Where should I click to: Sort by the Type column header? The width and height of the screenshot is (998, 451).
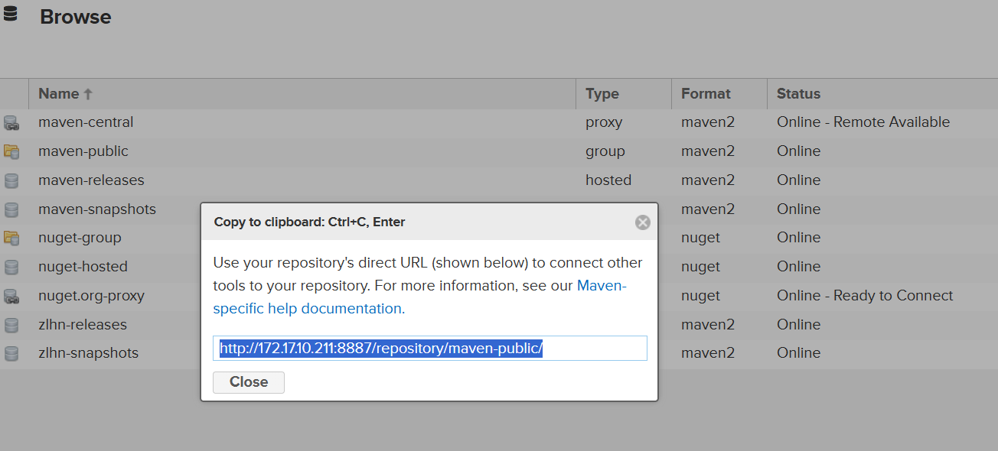click(x=602, y=94)
